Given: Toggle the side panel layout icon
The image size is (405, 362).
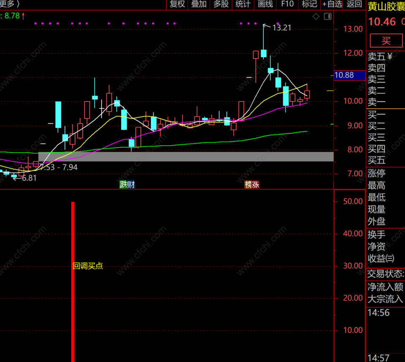Looking at the screenshot, I should [x=327, y=16].
